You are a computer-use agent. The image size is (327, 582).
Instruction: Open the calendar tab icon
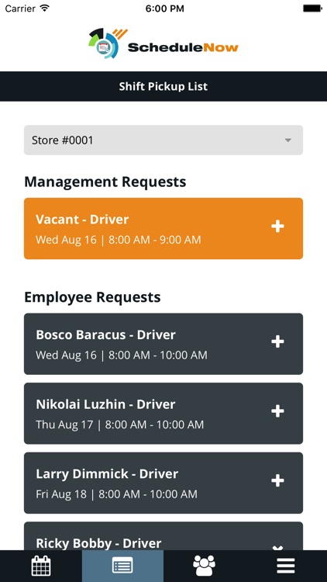click(x=41, y=566)
